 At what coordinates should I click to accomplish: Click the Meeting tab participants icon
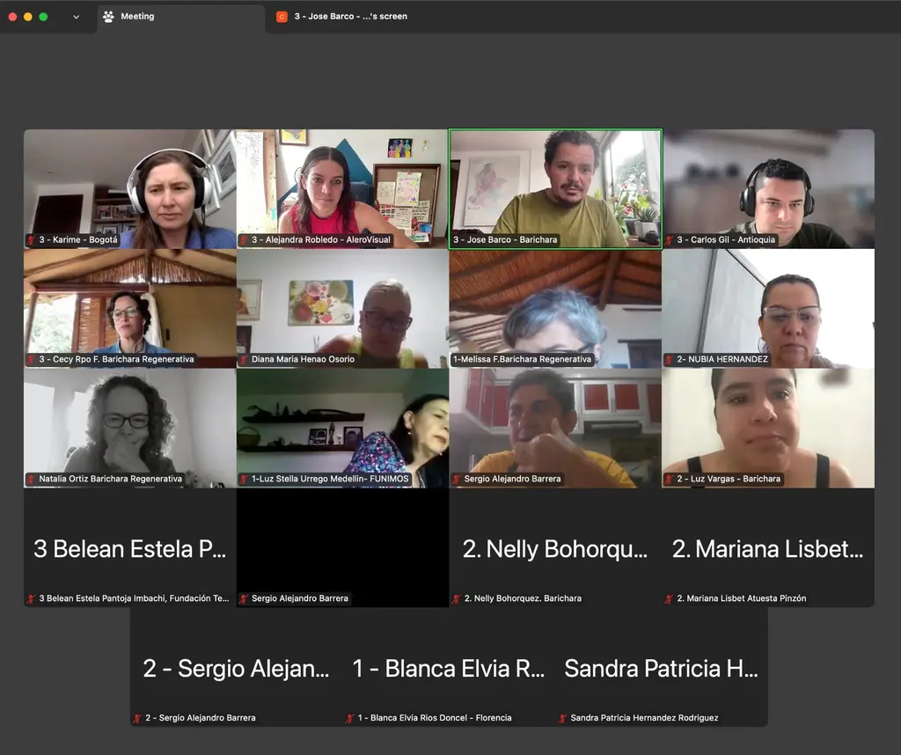coord(108,17)
